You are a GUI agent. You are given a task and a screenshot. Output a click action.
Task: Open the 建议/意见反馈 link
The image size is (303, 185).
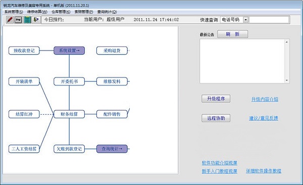click(264, 118)
